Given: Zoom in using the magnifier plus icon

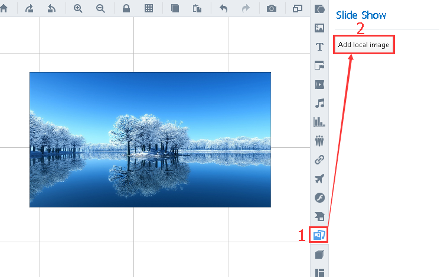Looking at the screenshot, I should click(x=78, y=9).
